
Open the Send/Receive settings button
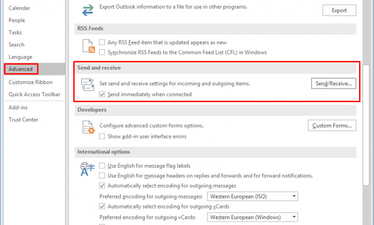click(333, 84)
